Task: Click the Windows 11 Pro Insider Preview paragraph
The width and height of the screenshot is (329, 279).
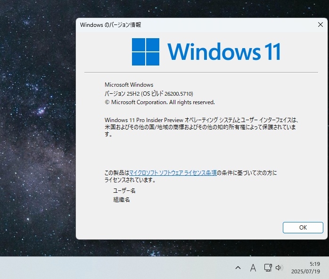Action: pos(201,127)
